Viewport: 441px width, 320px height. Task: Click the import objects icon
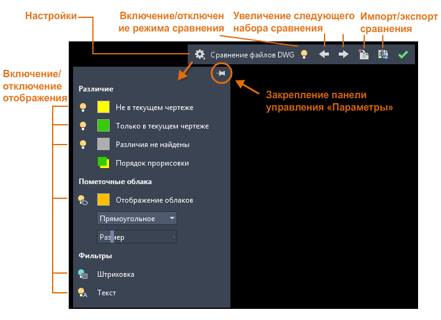point(364,54)
